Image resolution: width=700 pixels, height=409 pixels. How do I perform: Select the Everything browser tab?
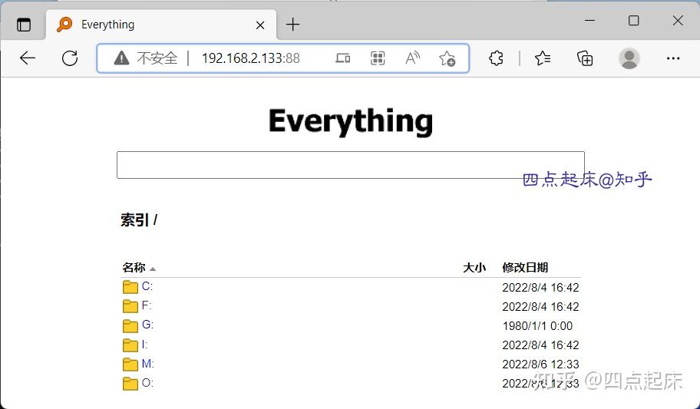click(x=161, y=25)
